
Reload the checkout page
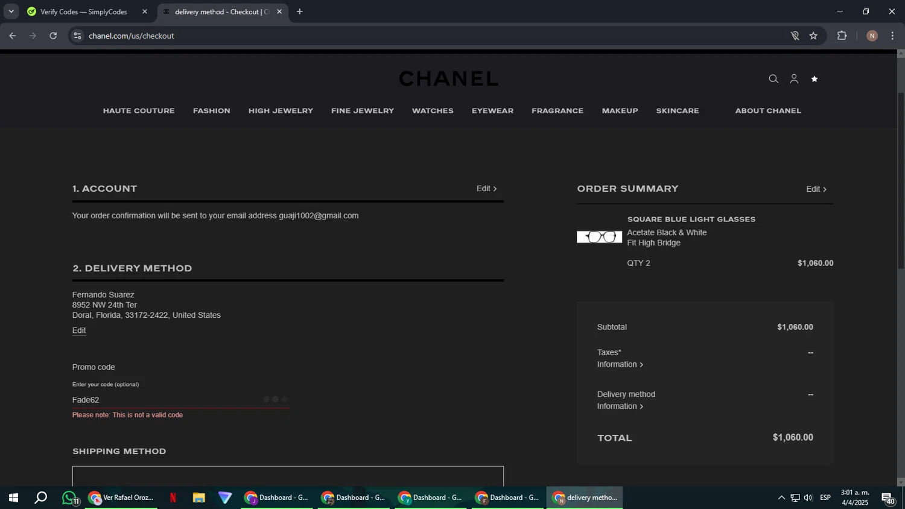(x=53, y=36)
